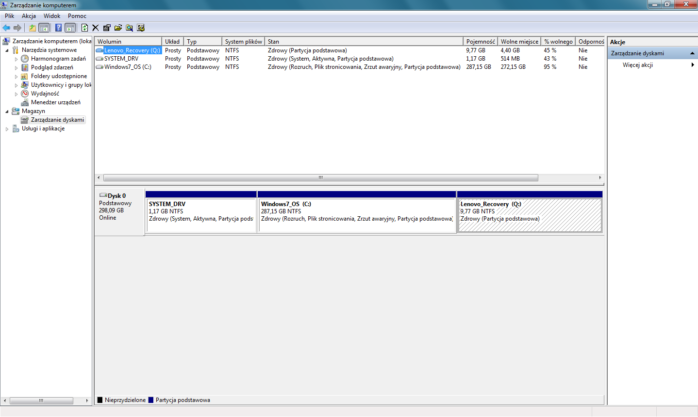698x417 pixels.
Task: Select the Lenovo_Recovery (Q:) partition block
Action: pos(530,212)
